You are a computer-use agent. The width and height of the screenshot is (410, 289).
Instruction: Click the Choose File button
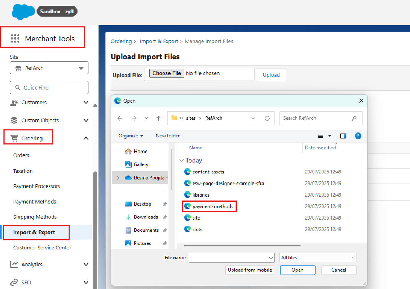click(x=167, y=73)
